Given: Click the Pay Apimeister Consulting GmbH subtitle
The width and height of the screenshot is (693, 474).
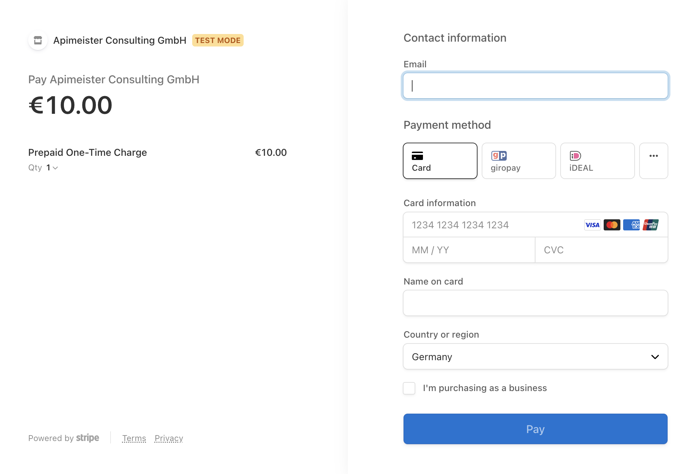Looking at the screenshot, I should tap(114, 79).
